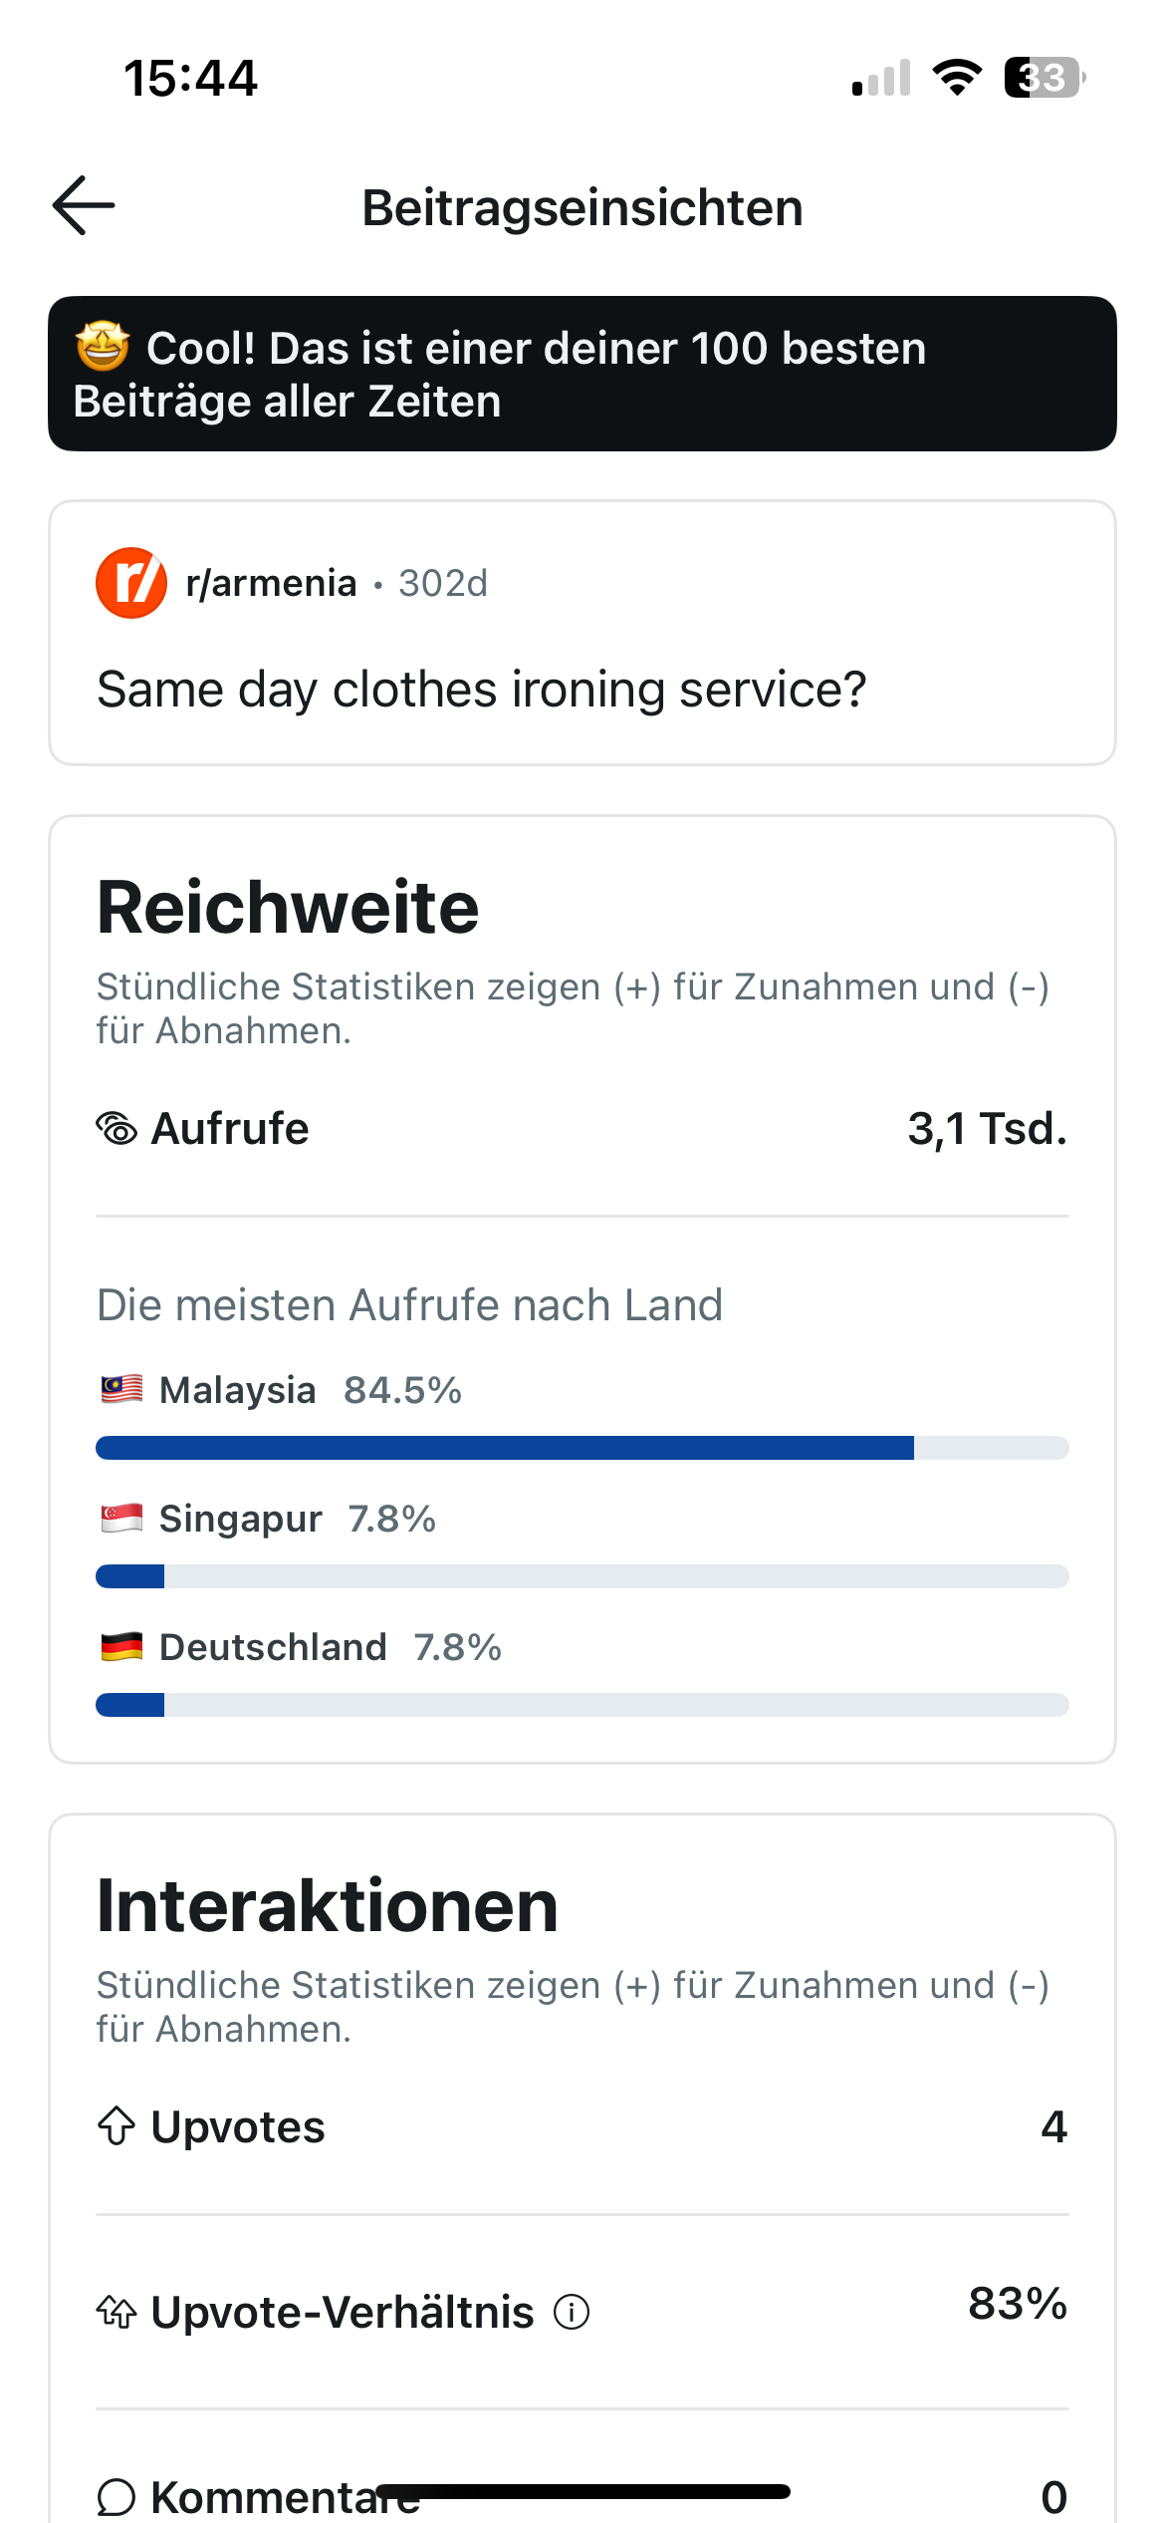
Task: Tap the battery indicator in the status bar
Action: [x=1045, y=78]
